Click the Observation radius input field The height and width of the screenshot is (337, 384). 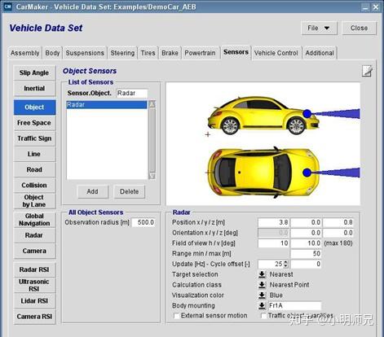pyautogui.click(x=143, y=222)
